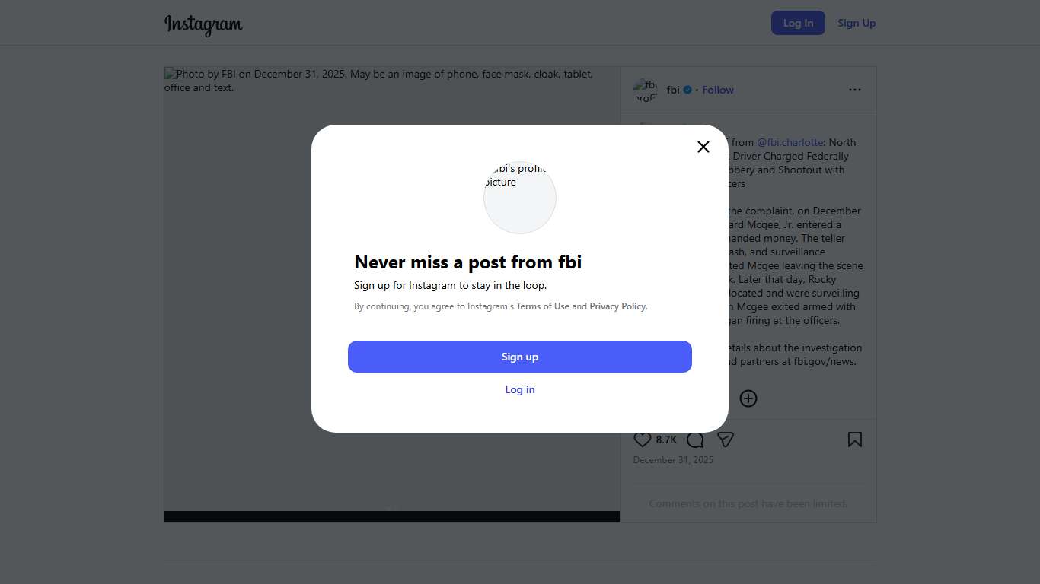Like the FBI post with heart icon
Viewport: 1040px width, 584px height.
pyautogui.click(x=643, y=440)
